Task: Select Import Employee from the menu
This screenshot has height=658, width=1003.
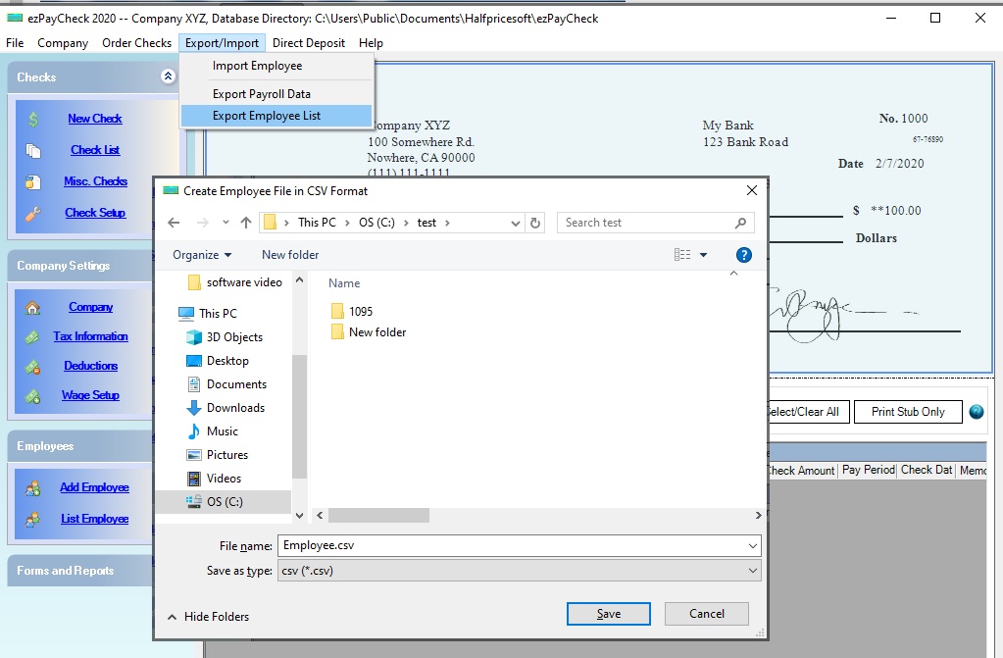Action: (x=257, y=66)
